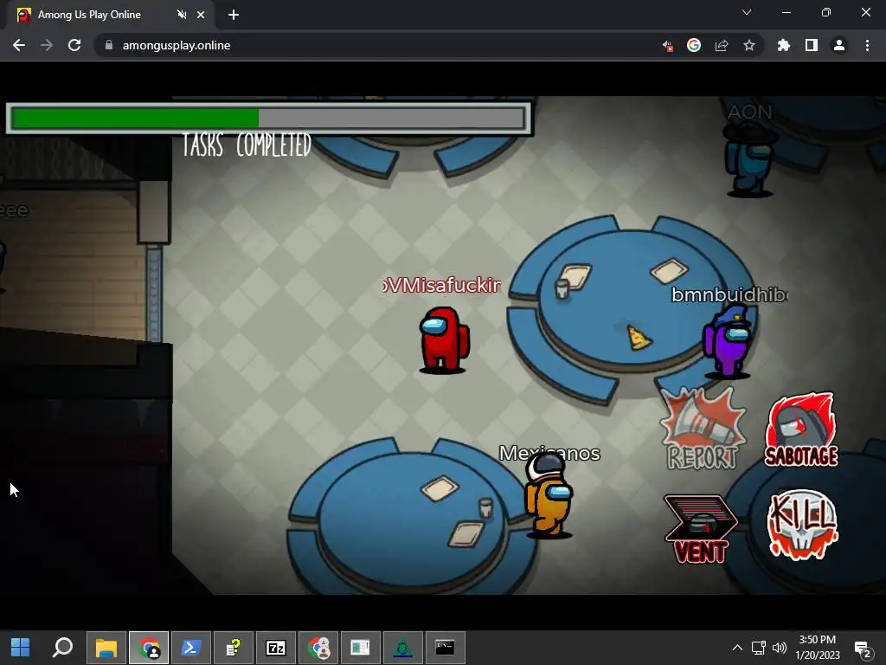The image size is (886, 665).
Task: Open network settings tray icon
Action: (x=758, y=648)
